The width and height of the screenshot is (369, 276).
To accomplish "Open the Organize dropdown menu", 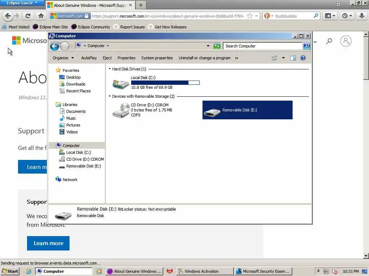I will pyautogui.click(x=63, y=58).
